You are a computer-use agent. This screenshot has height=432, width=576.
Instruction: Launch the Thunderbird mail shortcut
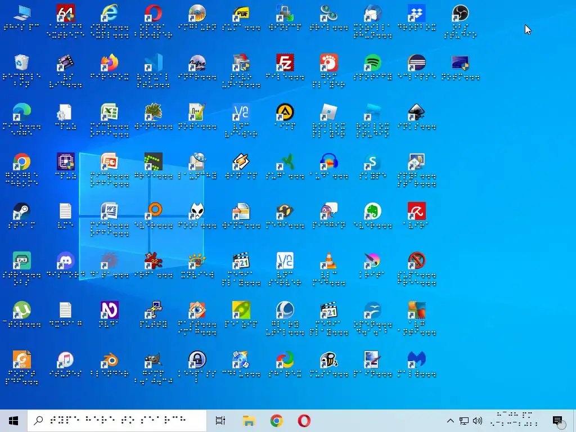[x=372, y=13]
